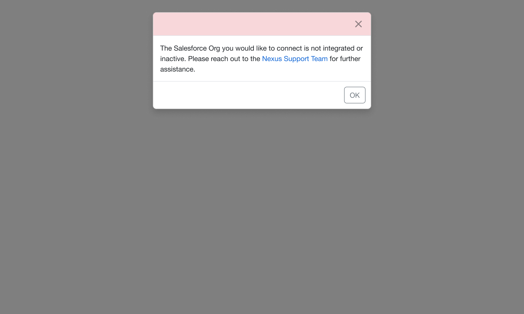Confirm the message with the OK button
524x314 pixels.
pos(355,95)
